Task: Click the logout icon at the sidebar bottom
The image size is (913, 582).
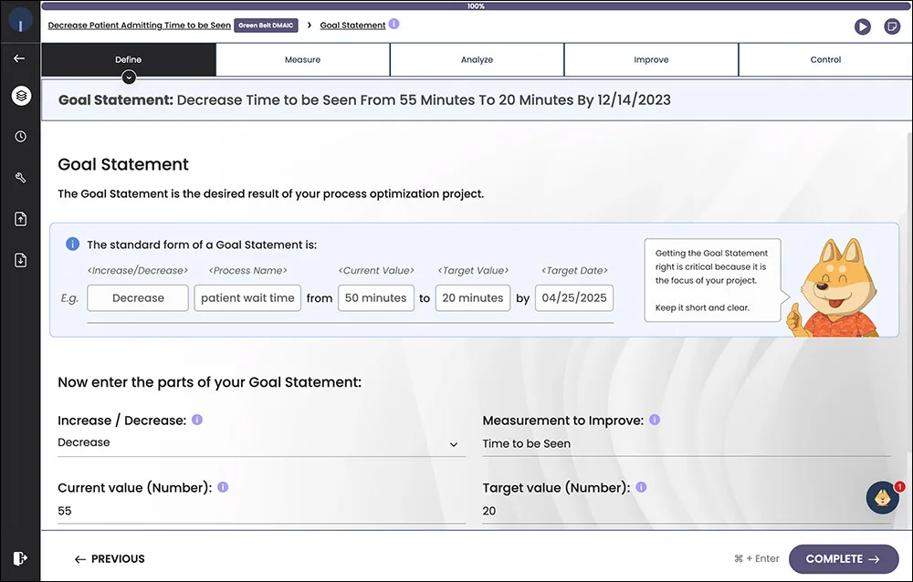Action: (x=19, y=557)
